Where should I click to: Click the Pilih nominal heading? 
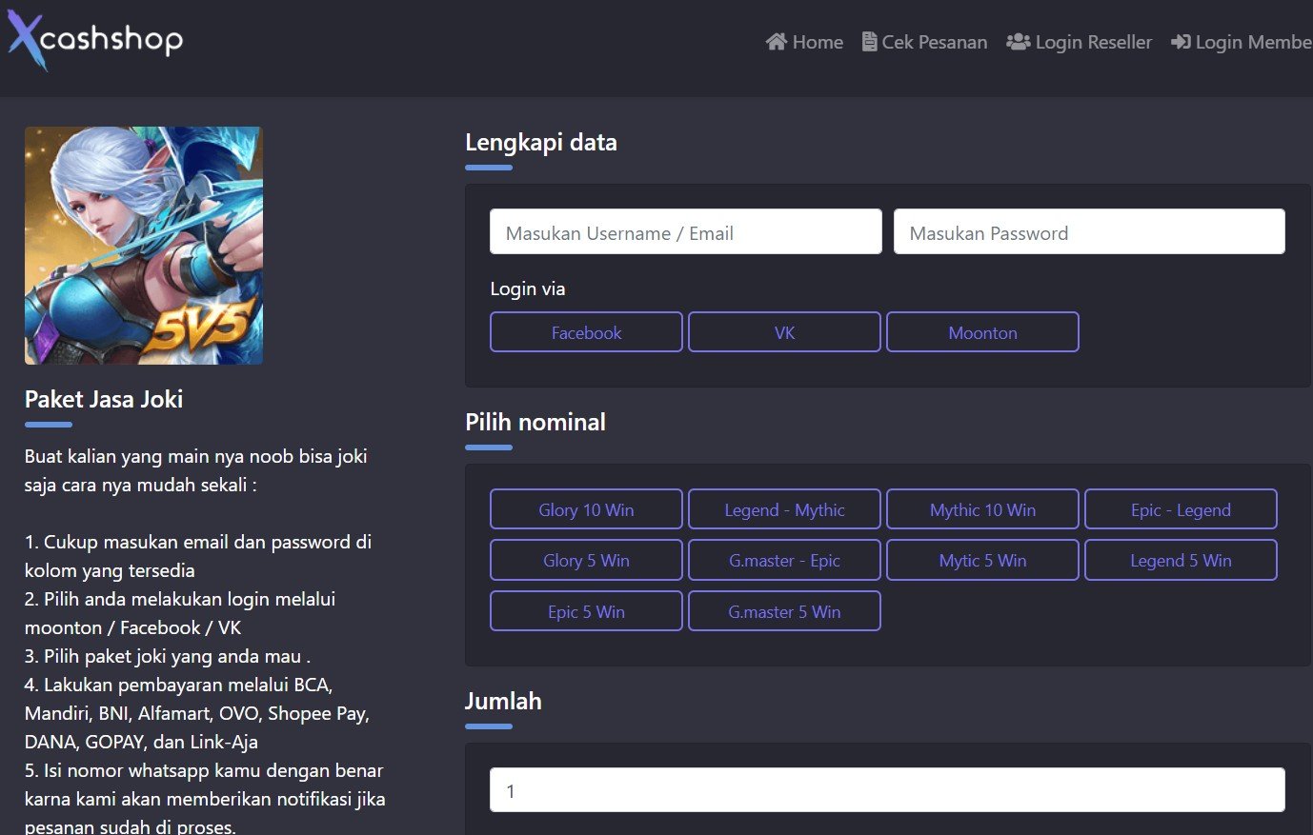click(x=535, y=422)
